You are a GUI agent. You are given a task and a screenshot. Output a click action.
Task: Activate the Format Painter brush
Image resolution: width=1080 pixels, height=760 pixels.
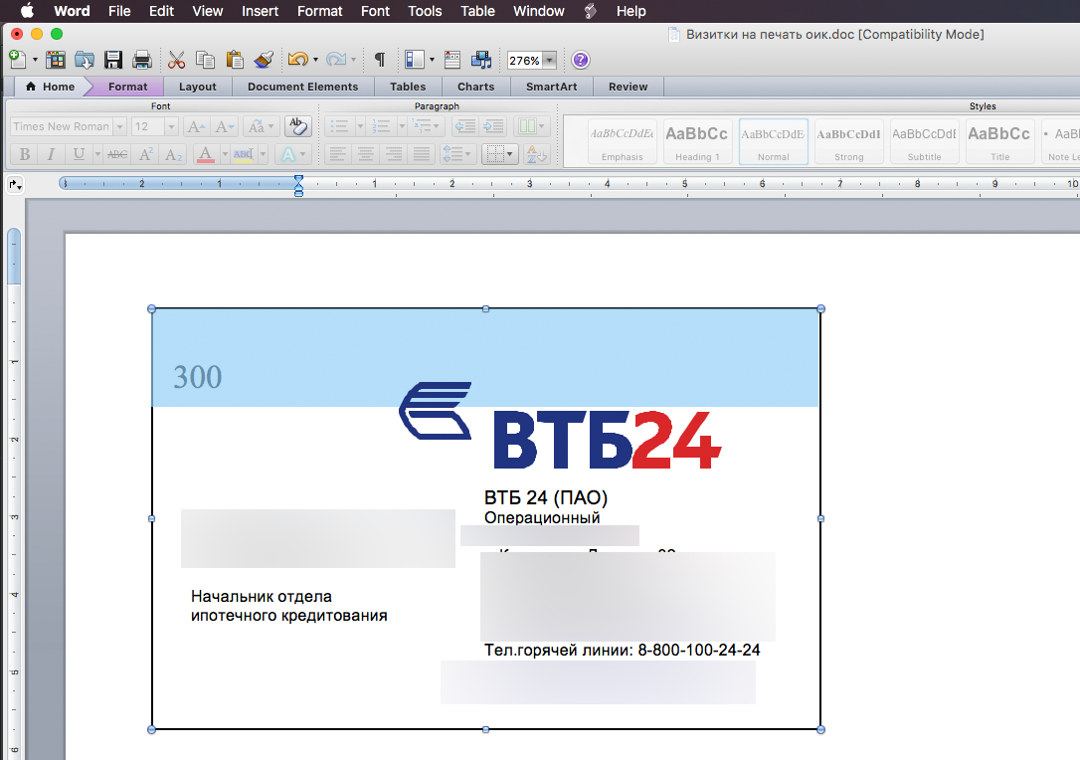tap(264, 60)
